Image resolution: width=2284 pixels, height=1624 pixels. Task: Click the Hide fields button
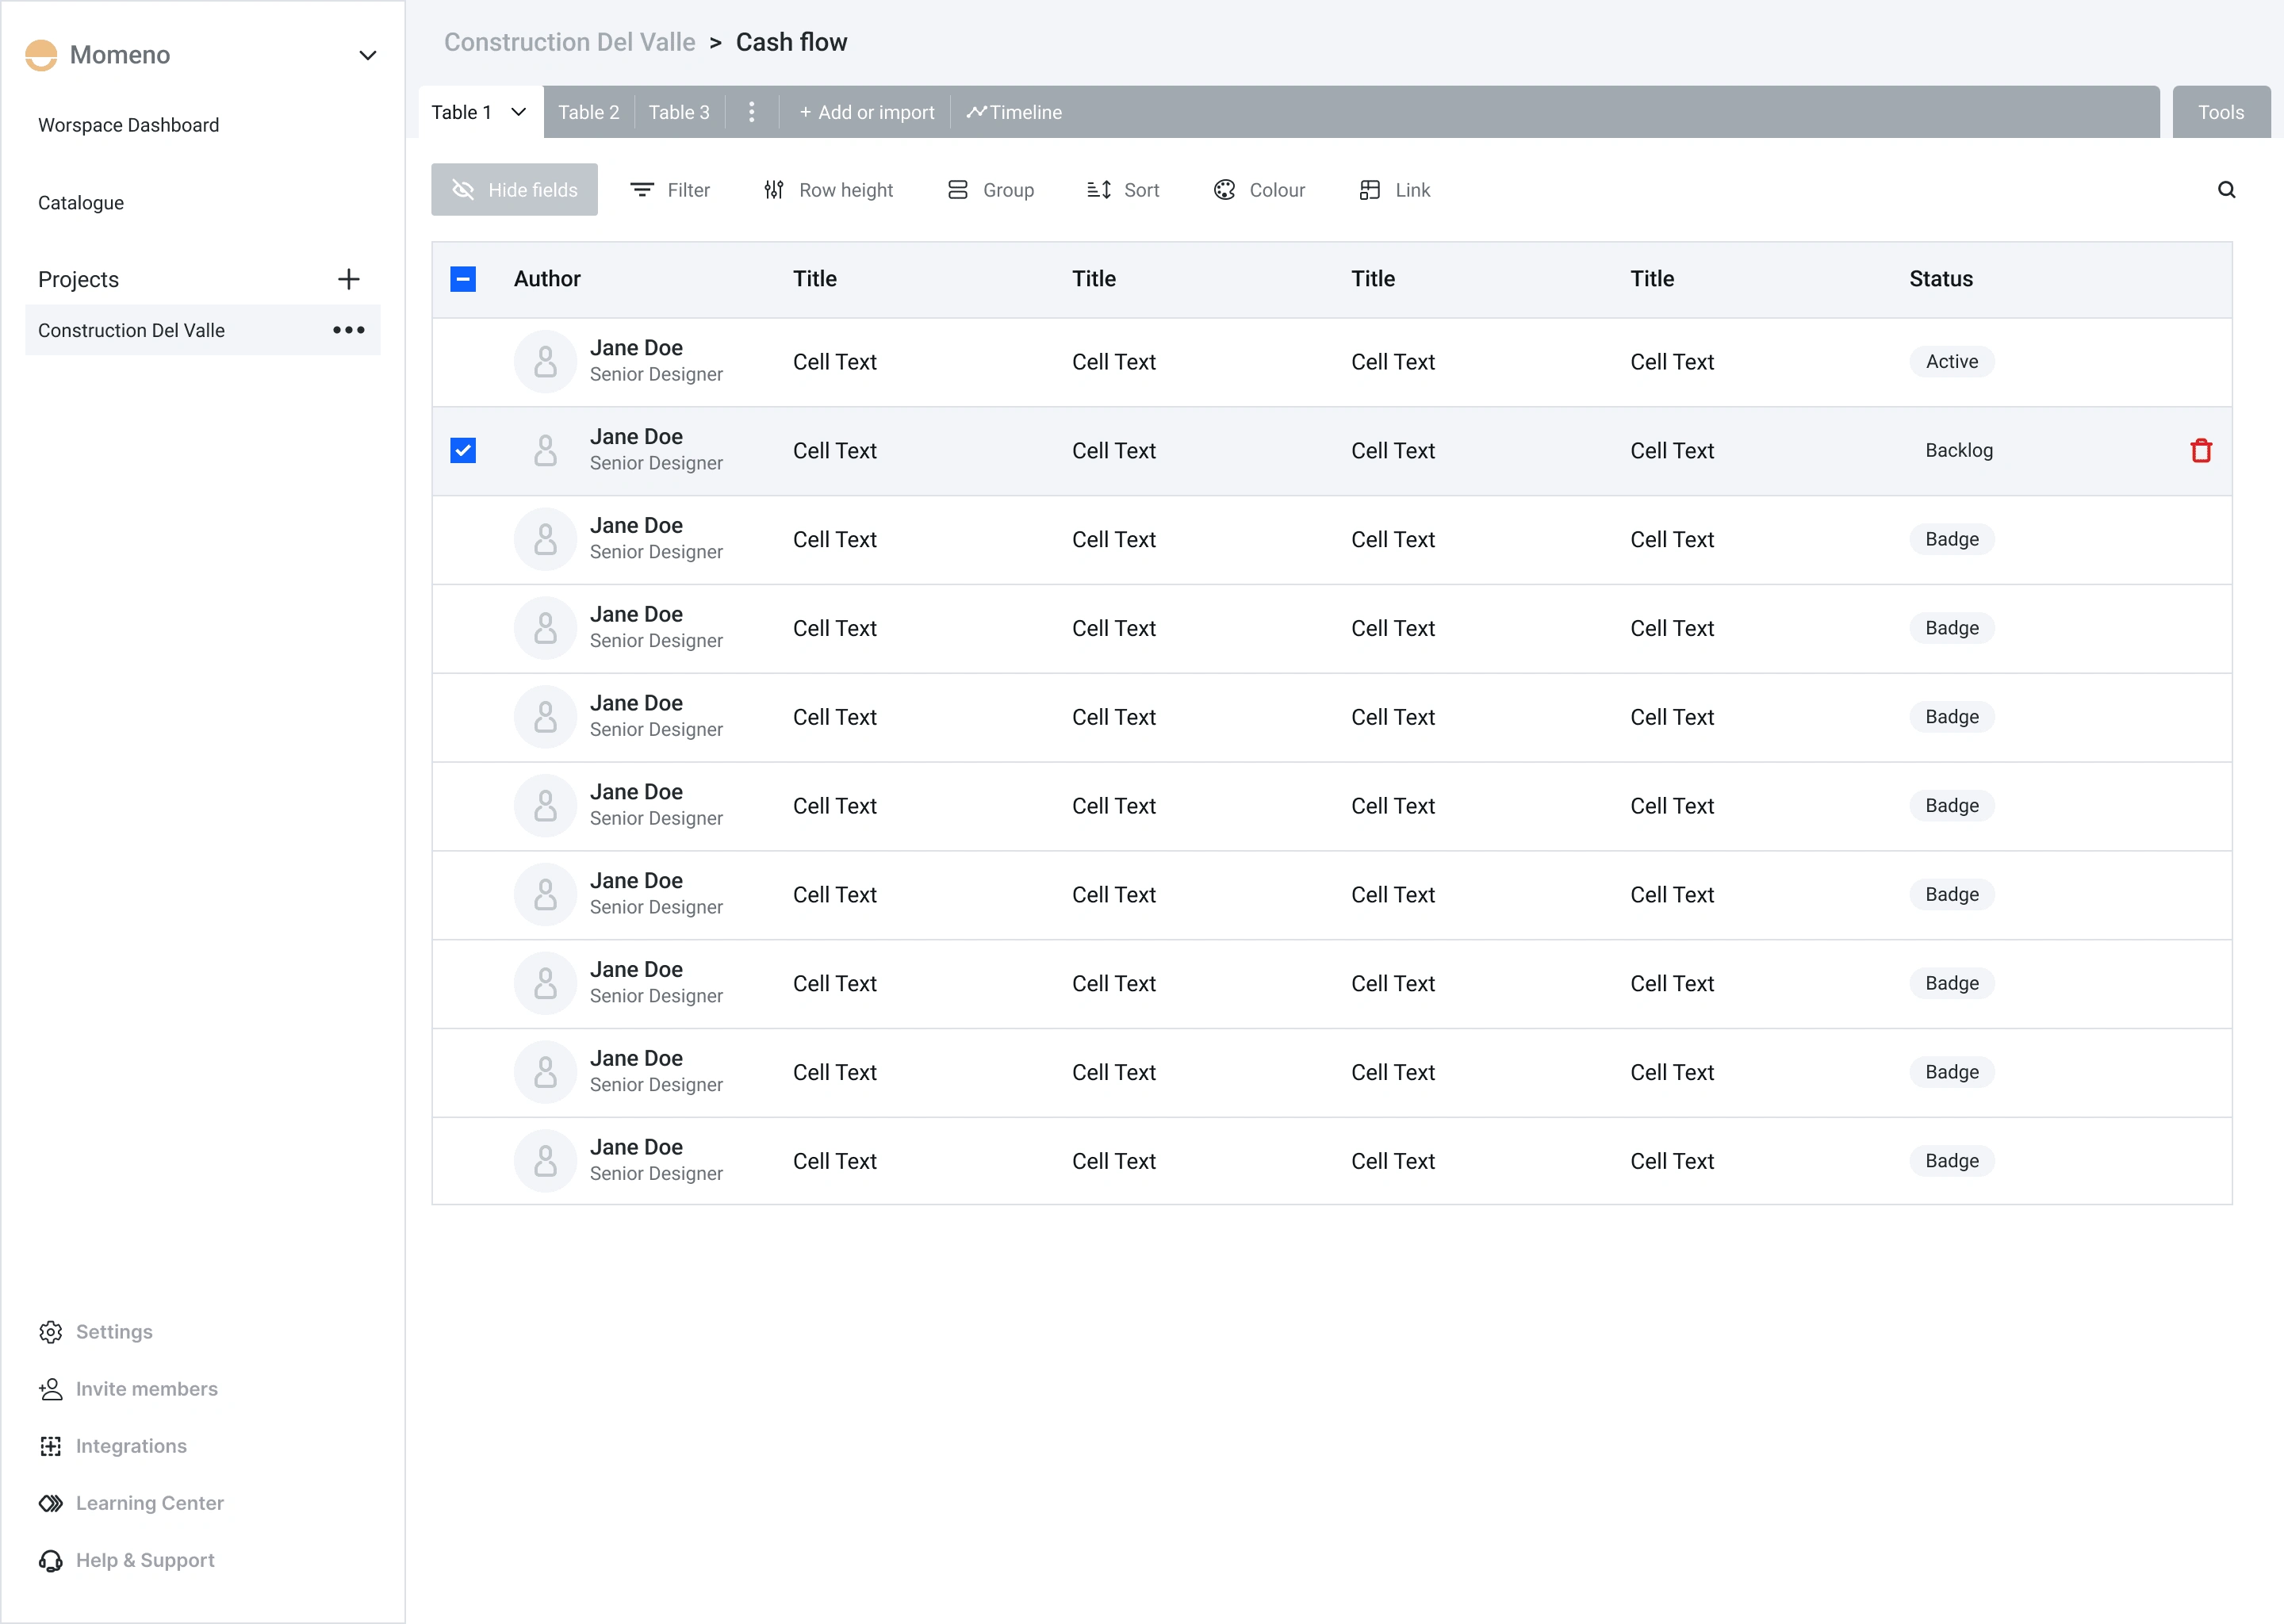tap(514, 190)
